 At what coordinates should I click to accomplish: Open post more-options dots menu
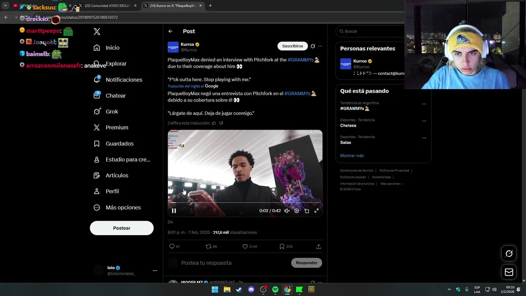coord(320,46)
